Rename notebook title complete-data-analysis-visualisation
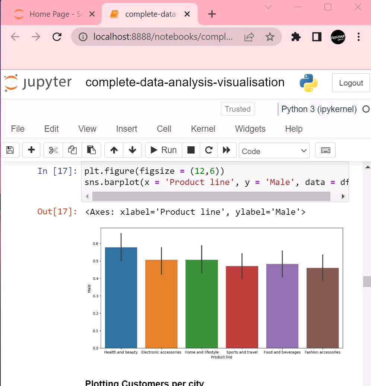The image size is (371, 386). point(185,83)
